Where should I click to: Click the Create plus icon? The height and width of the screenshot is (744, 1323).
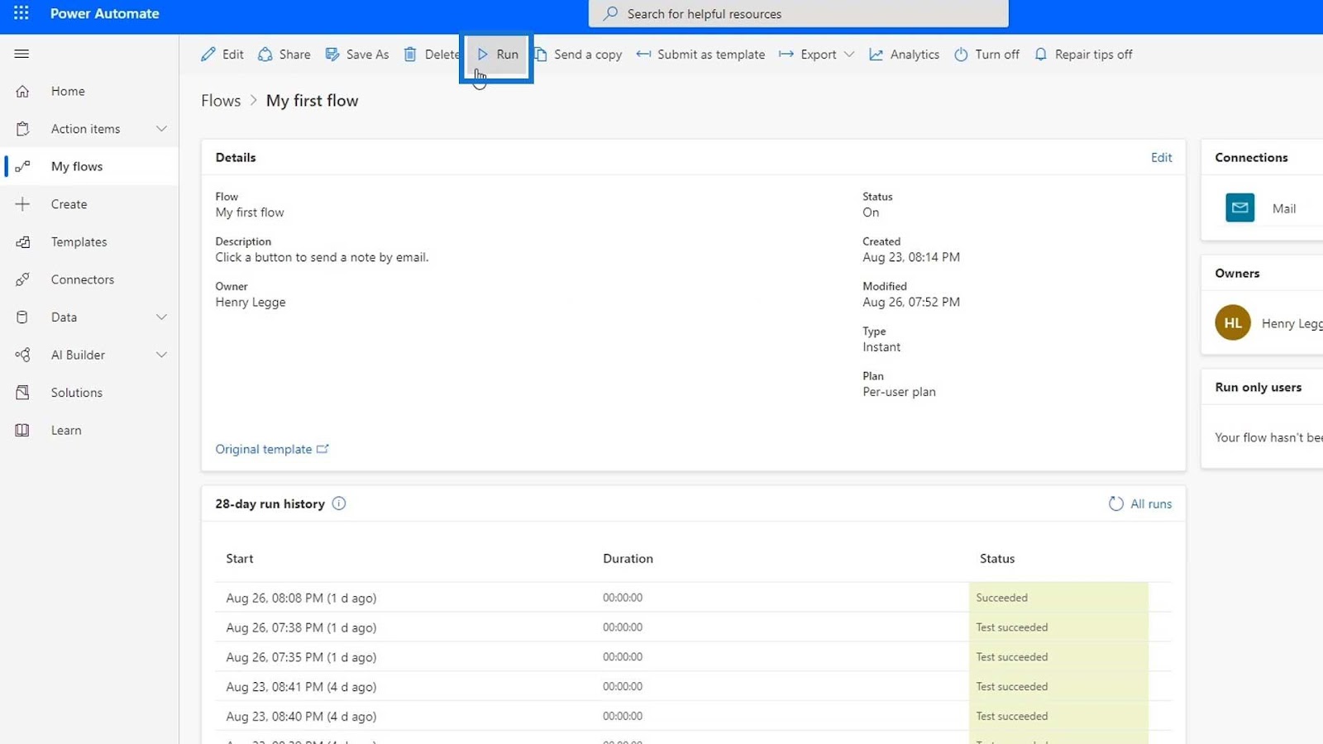22,204
